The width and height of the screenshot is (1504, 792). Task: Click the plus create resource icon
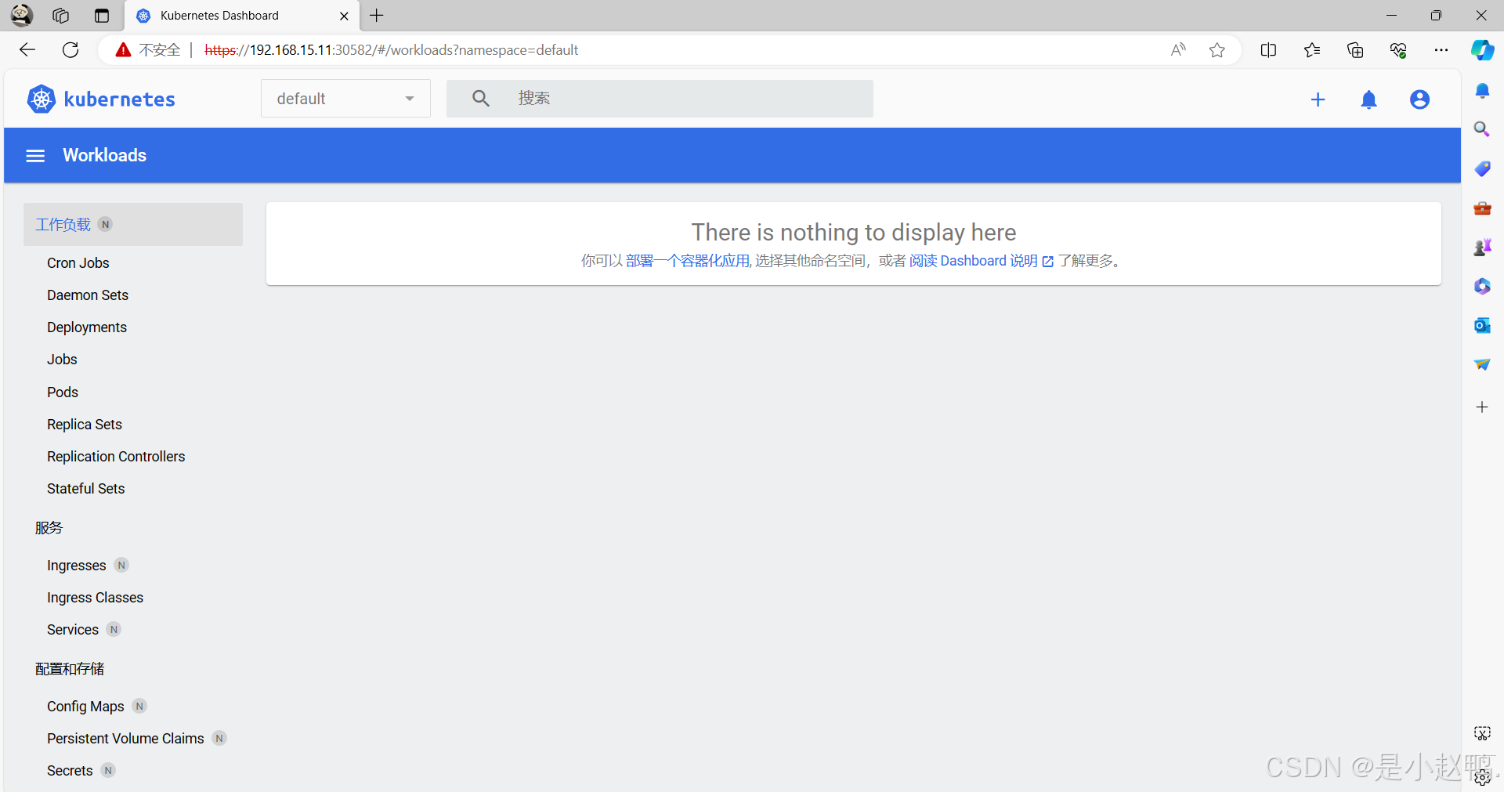(x=1318, y=99)
